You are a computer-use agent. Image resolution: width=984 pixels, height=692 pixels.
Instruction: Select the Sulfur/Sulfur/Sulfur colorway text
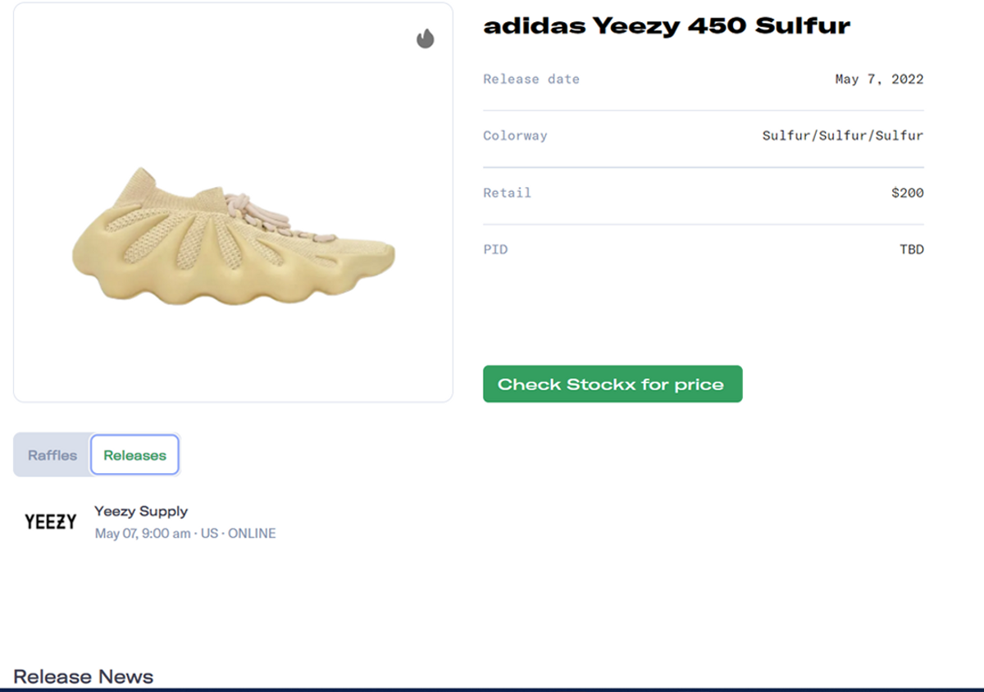842,135
